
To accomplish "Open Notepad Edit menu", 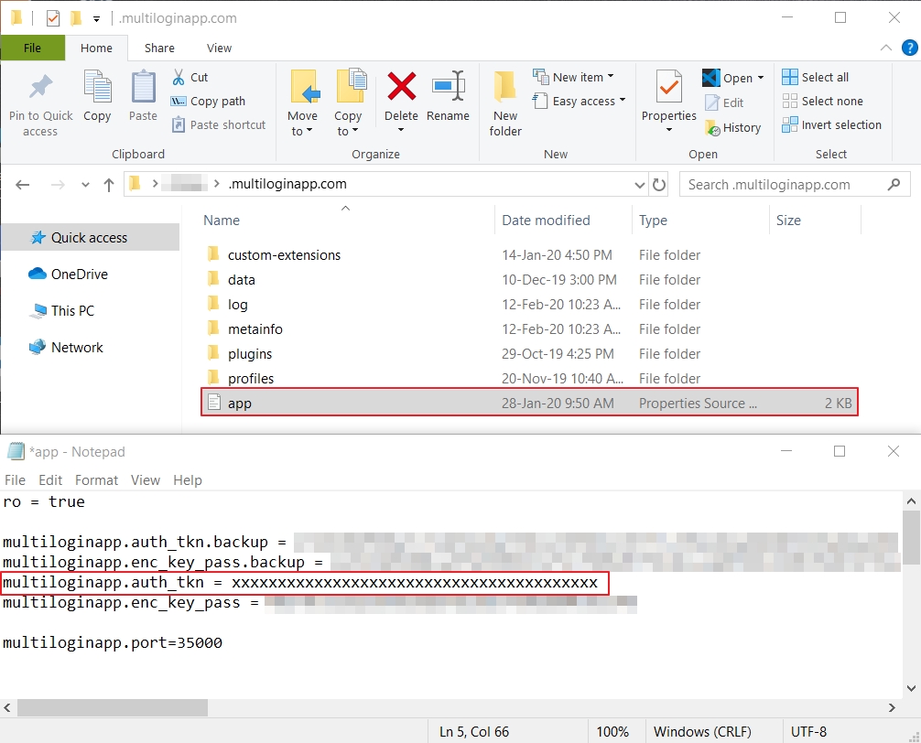I will click(50, 480).
